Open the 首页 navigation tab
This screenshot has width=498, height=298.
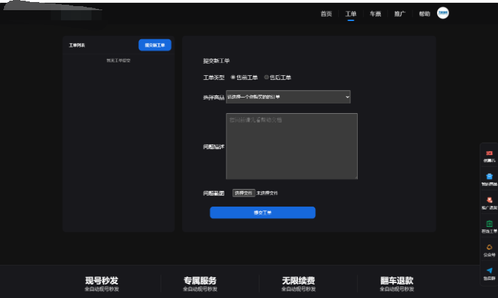click(326, 14)
